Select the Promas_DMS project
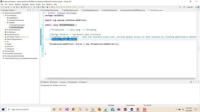 tap(9, 51)
